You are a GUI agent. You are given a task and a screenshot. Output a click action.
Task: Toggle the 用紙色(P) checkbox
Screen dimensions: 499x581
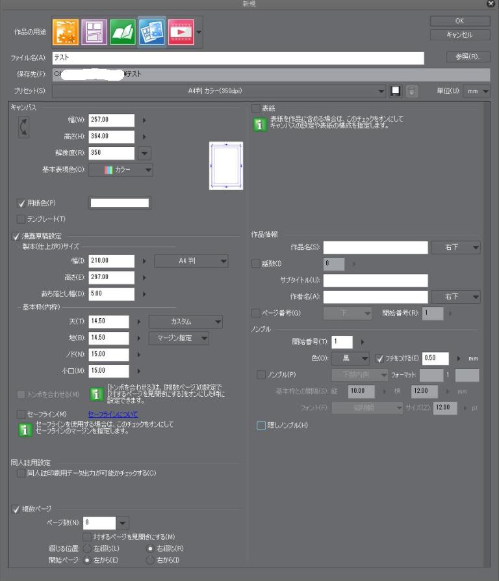pos(21,203)
